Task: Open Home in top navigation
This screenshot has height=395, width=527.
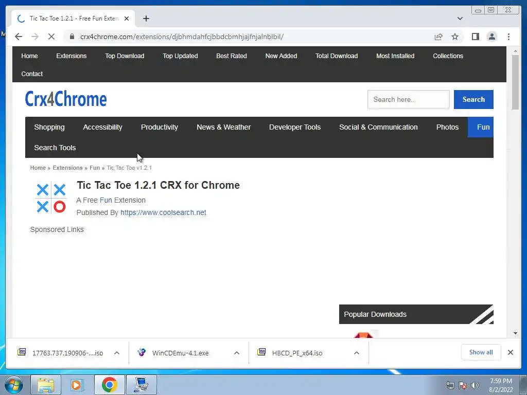Action: 29,56
